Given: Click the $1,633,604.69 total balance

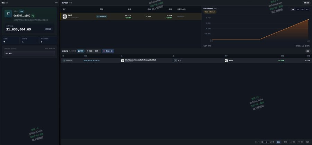Looking at the screenshot, I should click(x=18, y=29).
